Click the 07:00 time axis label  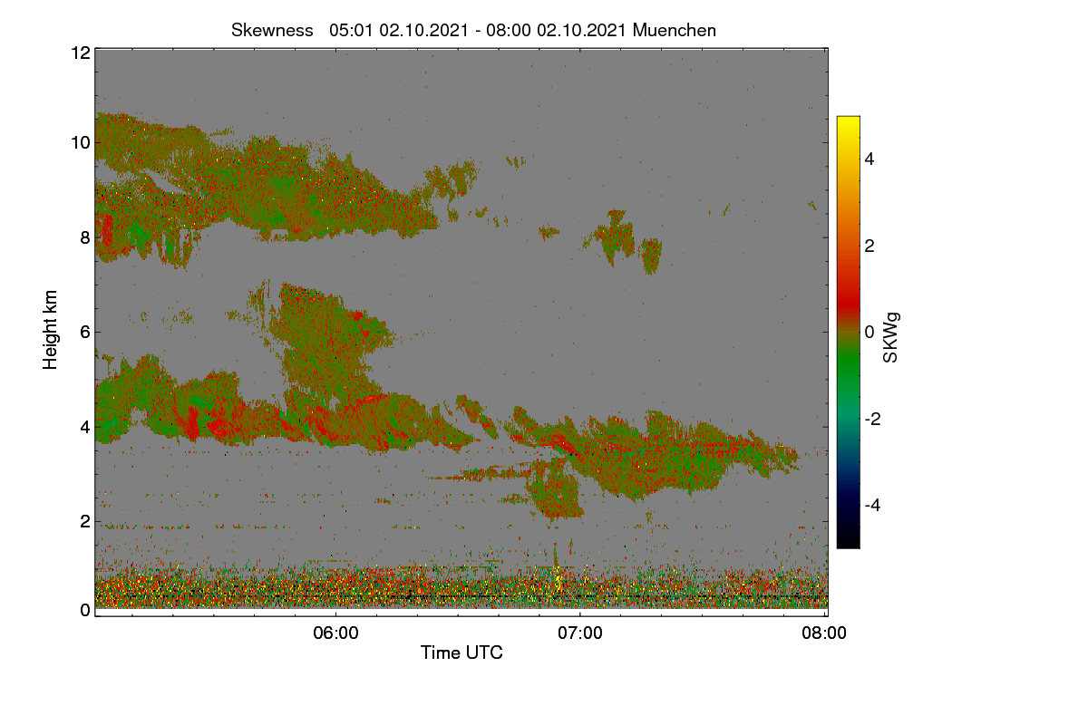tap(580, 633)
